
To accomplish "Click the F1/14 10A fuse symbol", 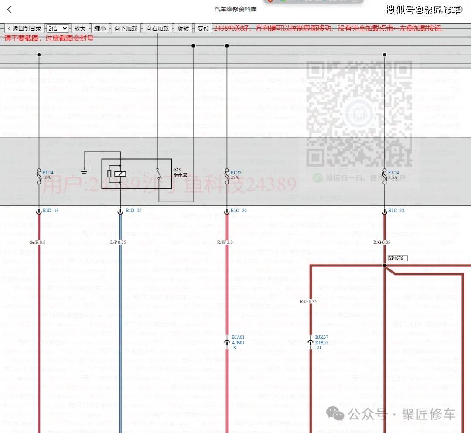I will point(39,174).
